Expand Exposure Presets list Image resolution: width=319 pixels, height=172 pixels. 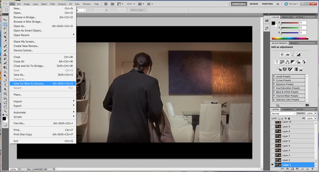click(274, 84)
